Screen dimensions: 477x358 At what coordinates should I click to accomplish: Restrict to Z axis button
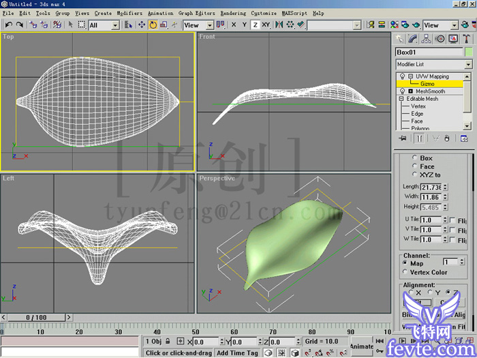256,25
